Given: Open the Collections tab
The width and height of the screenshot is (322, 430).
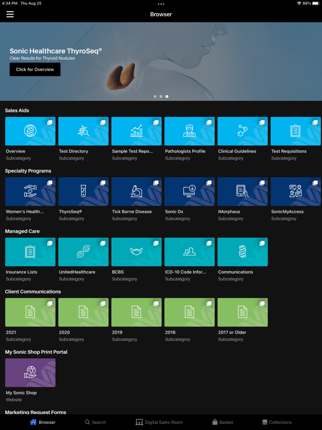Looking at the screenshot, I should (277, 422).
